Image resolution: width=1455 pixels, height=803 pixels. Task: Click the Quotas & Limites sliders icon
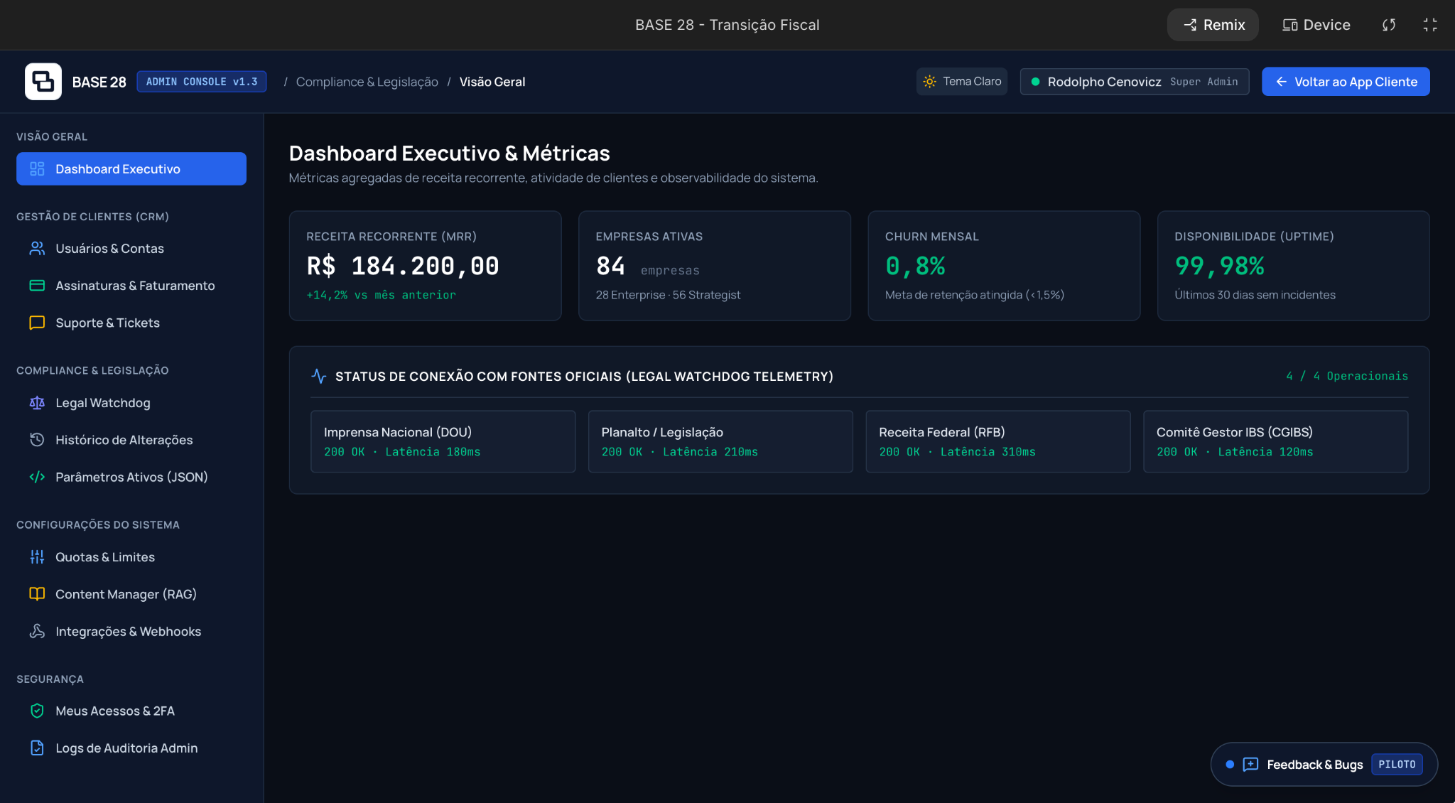coord(37,557)
